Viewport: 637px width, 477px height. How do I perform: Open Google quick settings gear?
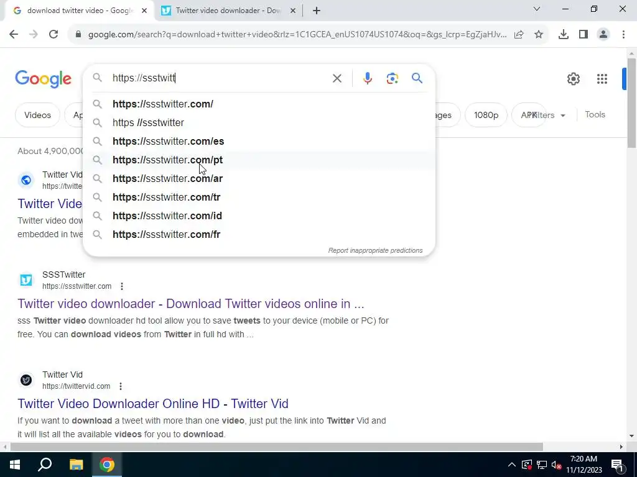[573, 79]
